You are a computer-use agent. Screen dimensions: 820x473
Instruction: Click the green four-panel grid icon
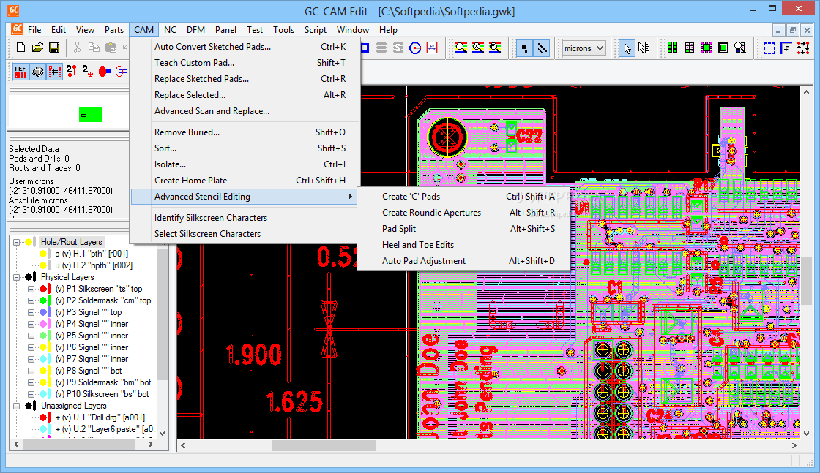[x=673, y=48]
